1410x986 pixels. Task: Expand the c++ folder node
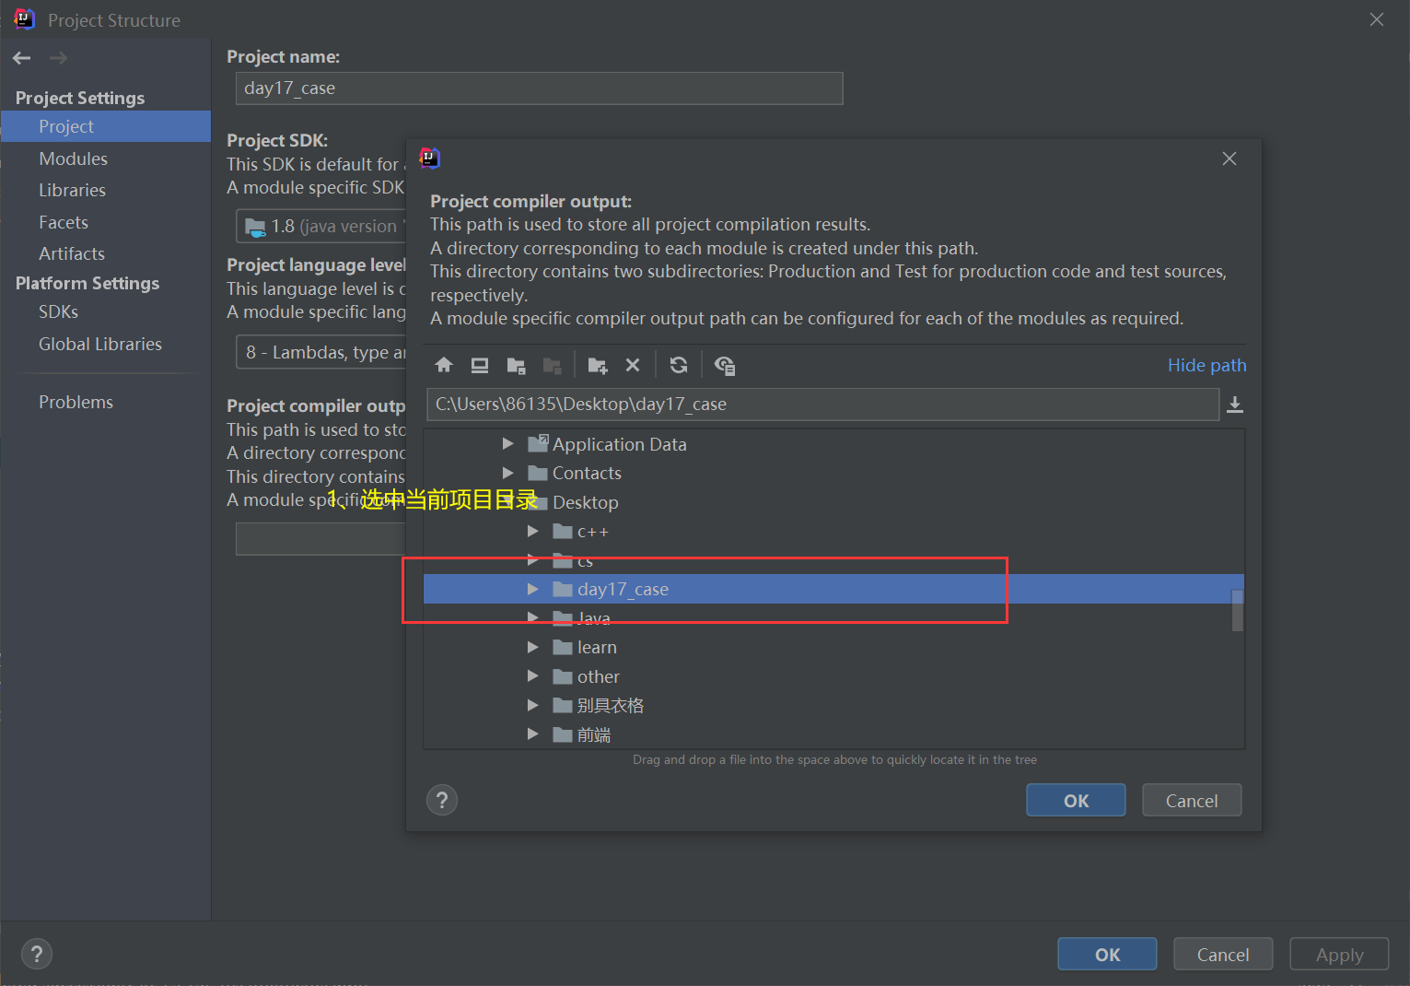pyautogui.click(x=532, y=532)
